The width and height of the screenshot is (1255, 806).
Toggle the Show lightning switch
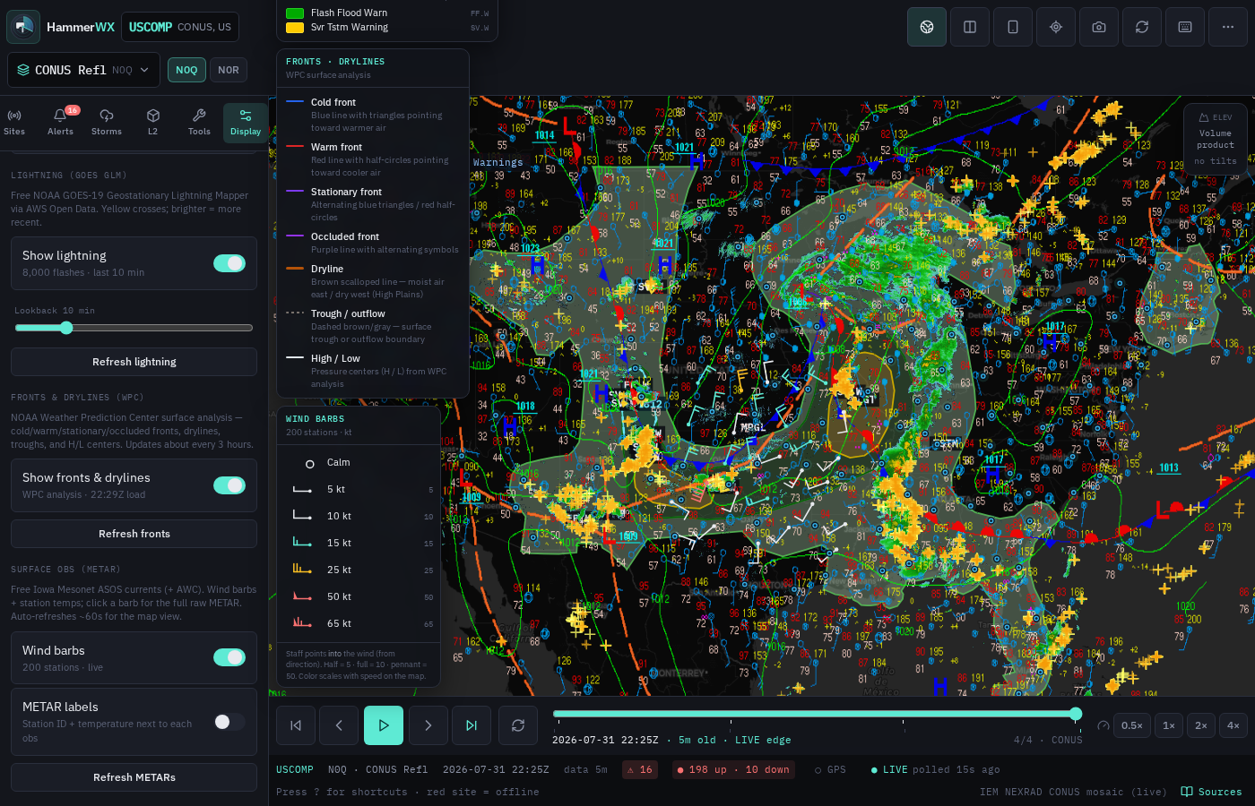click(x=229, y=263)
